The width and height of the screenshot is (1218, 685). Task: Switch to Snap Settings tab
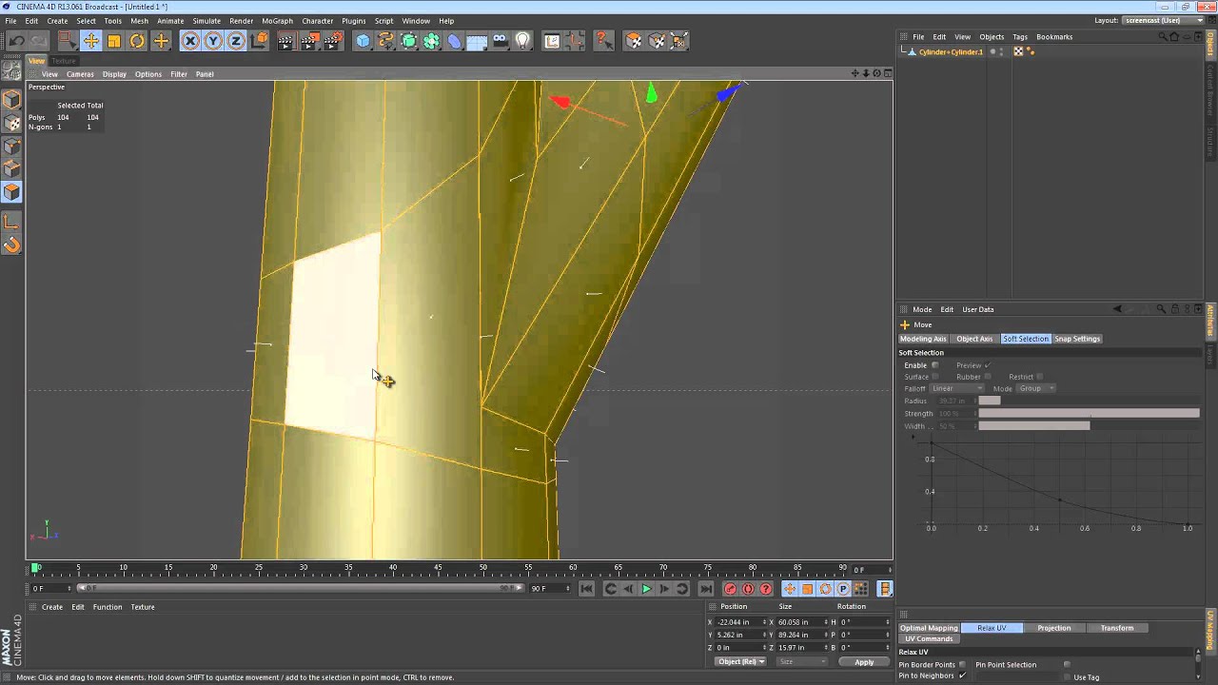1077,339
